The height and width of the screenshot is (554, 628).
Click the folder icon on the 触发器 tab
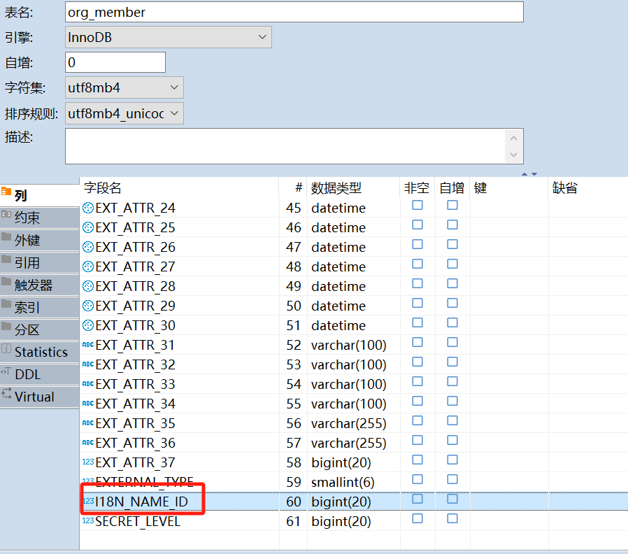pyautogui.click(x=6, y=281)
